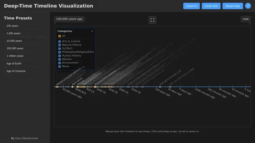Uncheck the Sci/Tech category

pos(60,48)
